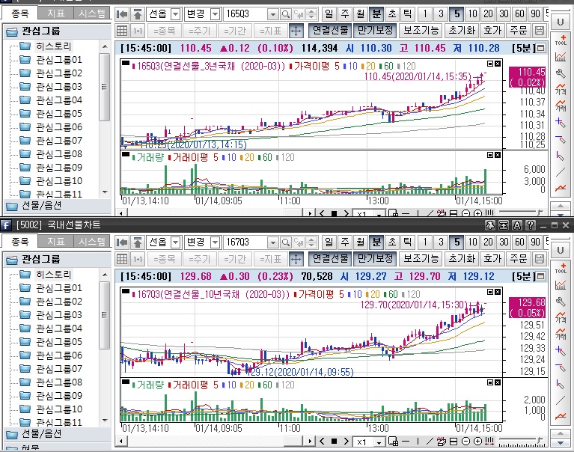
Task: Switch to 시스템 tab in lower left panel
Action: click(x=93, y=241)
